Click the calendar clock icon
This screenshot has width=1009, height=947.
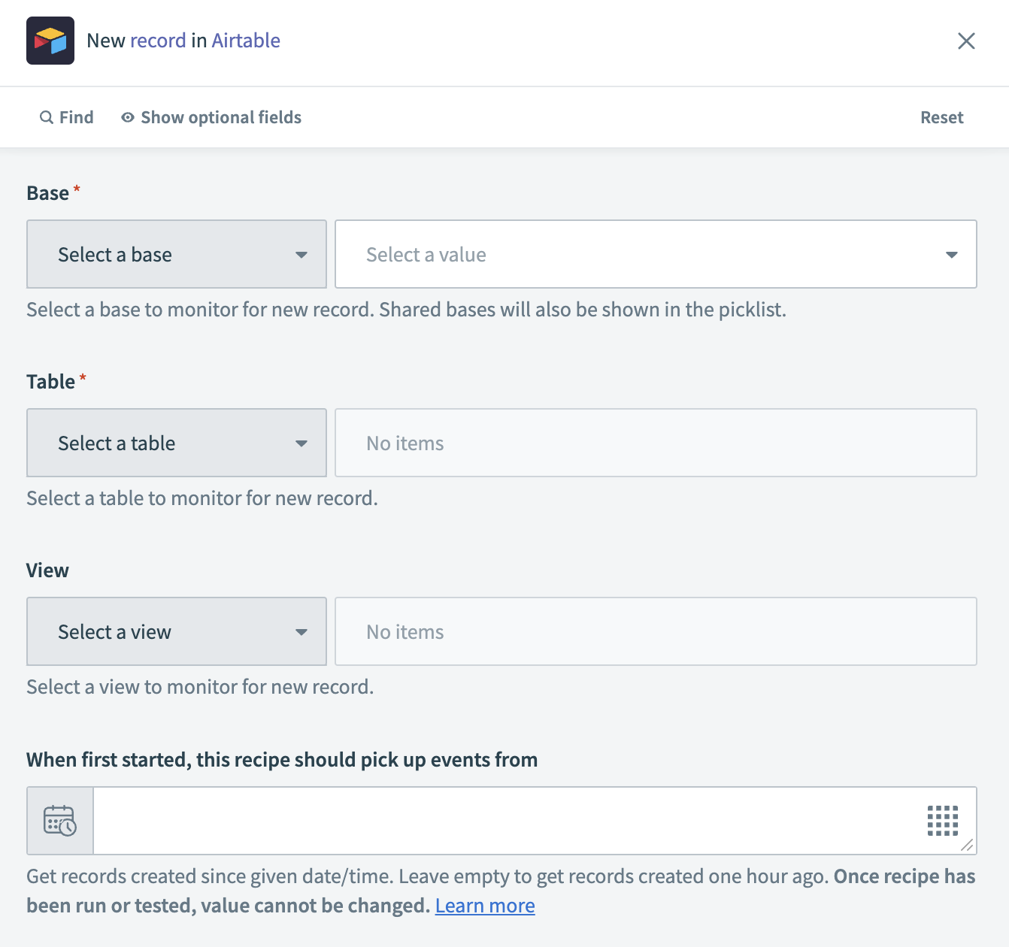pyautogui.click(x=60, y=821)
